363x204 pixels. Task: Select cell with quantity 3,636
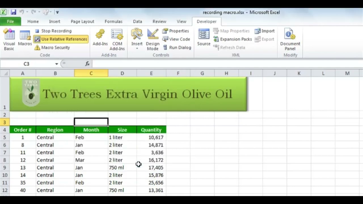click(x=151, y=152)
